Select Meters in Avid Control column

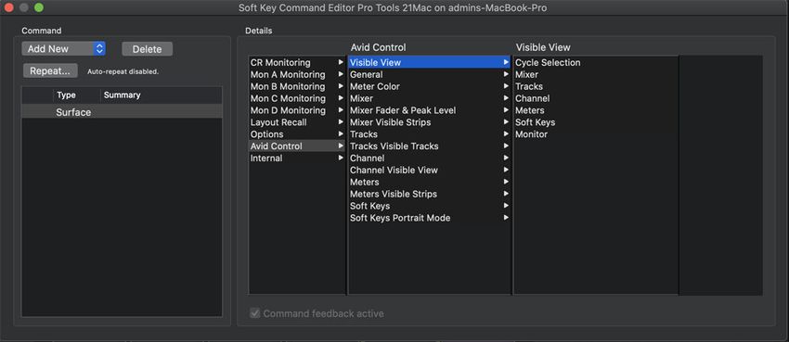point(429,182)
